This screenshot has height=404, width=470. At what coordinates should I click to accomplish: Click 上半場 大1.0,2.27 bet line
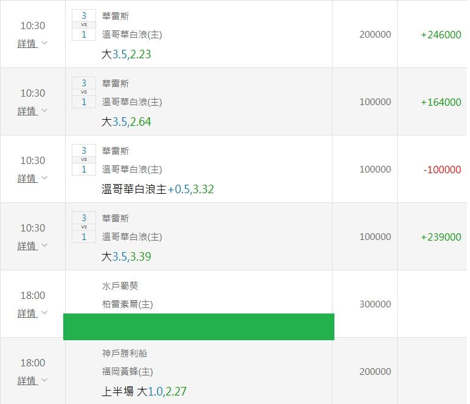click(144, 391)
